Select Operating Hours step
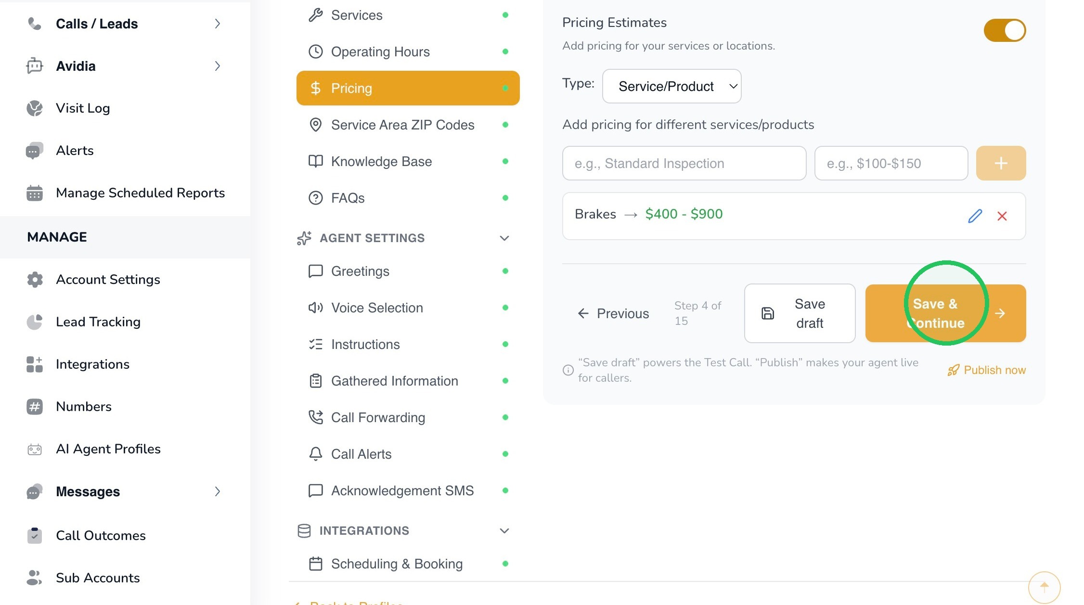Viewport: 1084px width, 605px height. click(408, 51)
